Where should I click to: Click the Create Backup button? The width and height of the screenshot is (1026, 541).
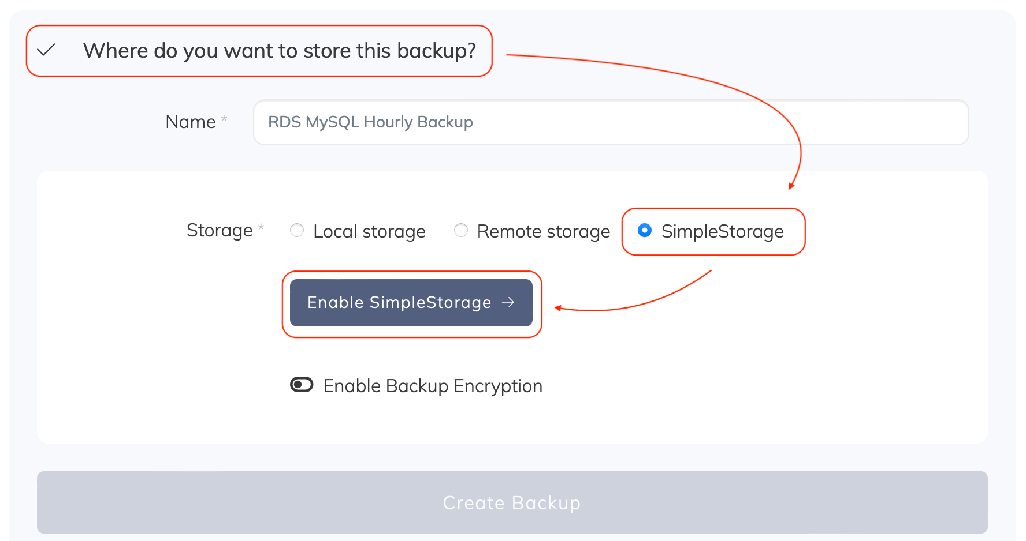pyautogui.click(x=512, y=502)
